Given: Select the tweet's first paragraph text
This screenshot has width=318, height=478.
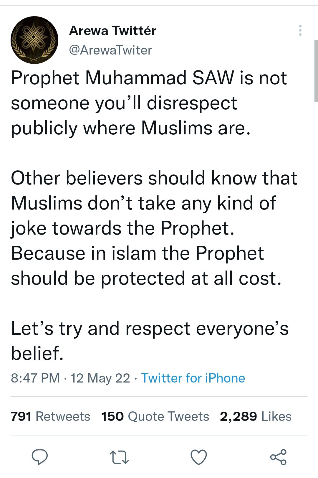Looking at the screenshot, I should (149, 103).
